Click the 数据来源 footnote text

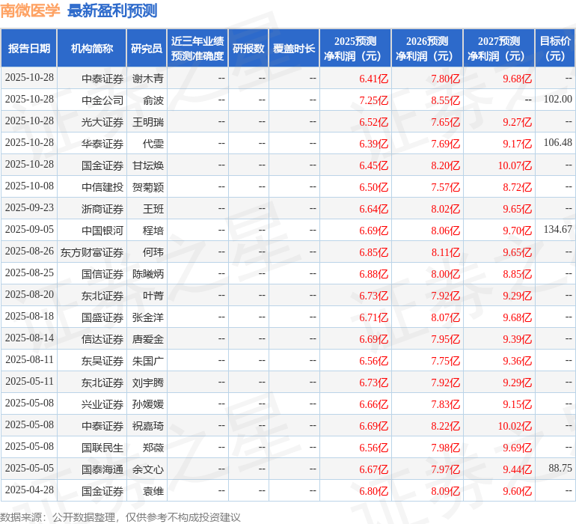(x=120, y=517)
